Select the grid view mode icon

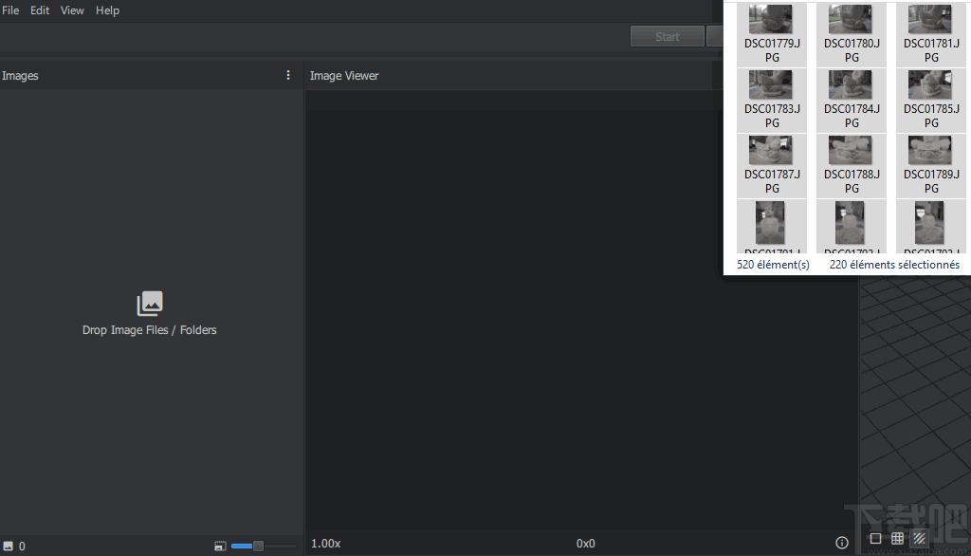897,539
